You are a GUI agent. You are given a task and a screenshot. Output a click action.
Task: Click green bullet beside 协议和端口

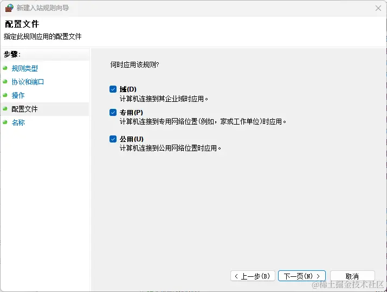tap(5, 81)
